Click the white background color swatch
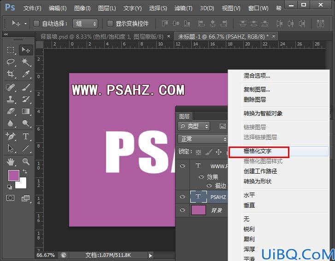The image size is (335, 261). point(23,185)
